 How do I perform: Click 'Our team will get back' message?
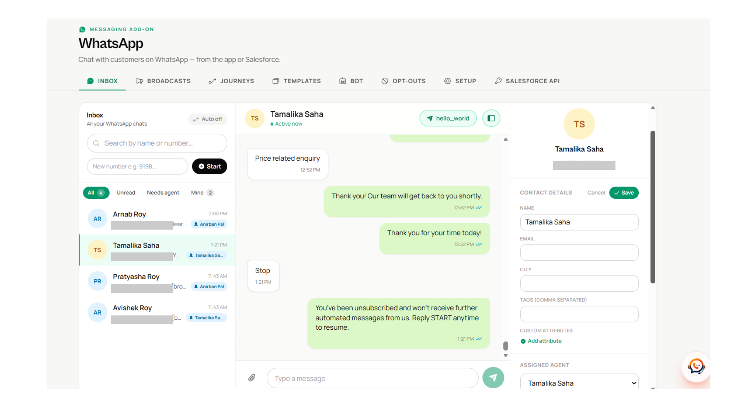point(407,201)
